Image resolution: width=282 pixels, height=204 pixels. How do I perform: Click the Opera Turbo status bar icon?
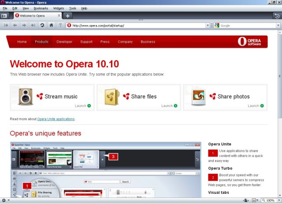[x=4, y=200]
